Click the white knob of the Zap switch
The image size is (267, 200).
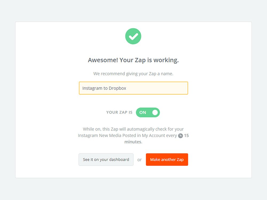pos(155,113)
